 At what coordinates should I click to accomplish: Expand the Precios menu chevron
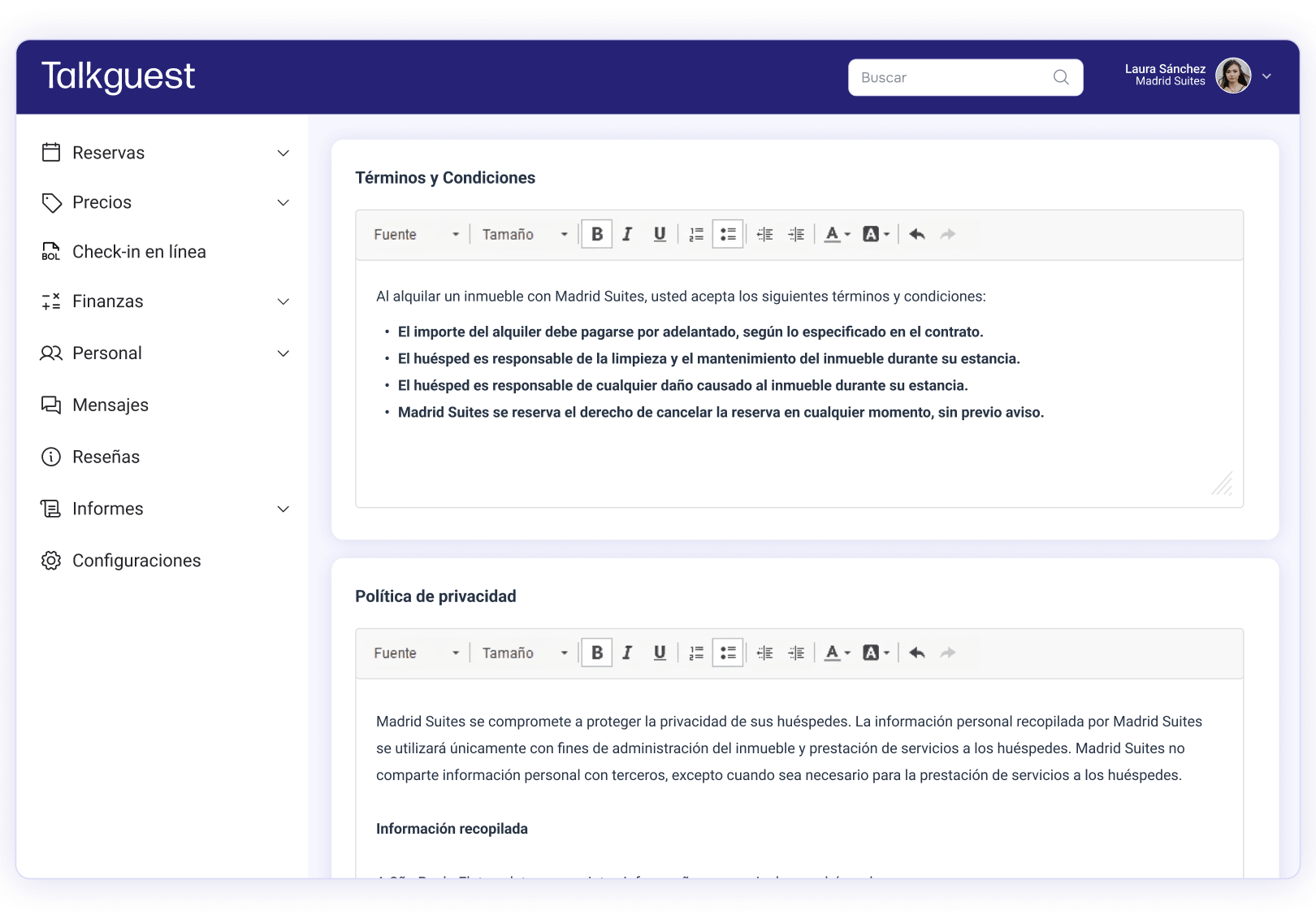[284, 202]
